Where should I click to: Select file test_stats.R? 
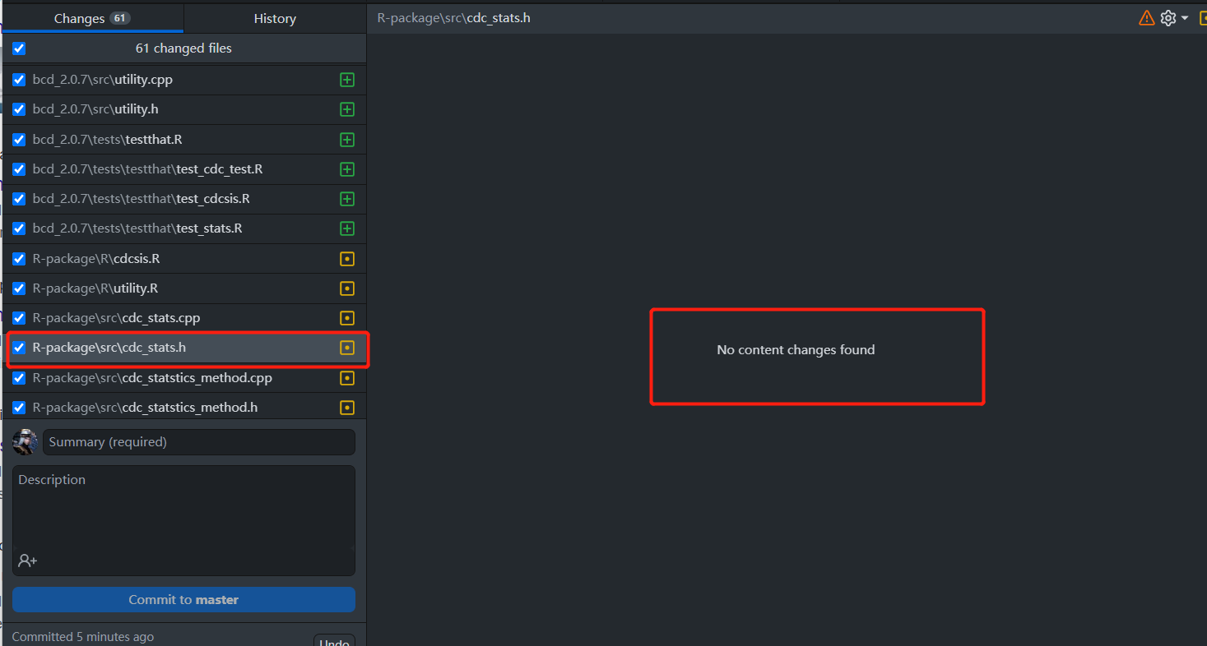coord(184,228)
